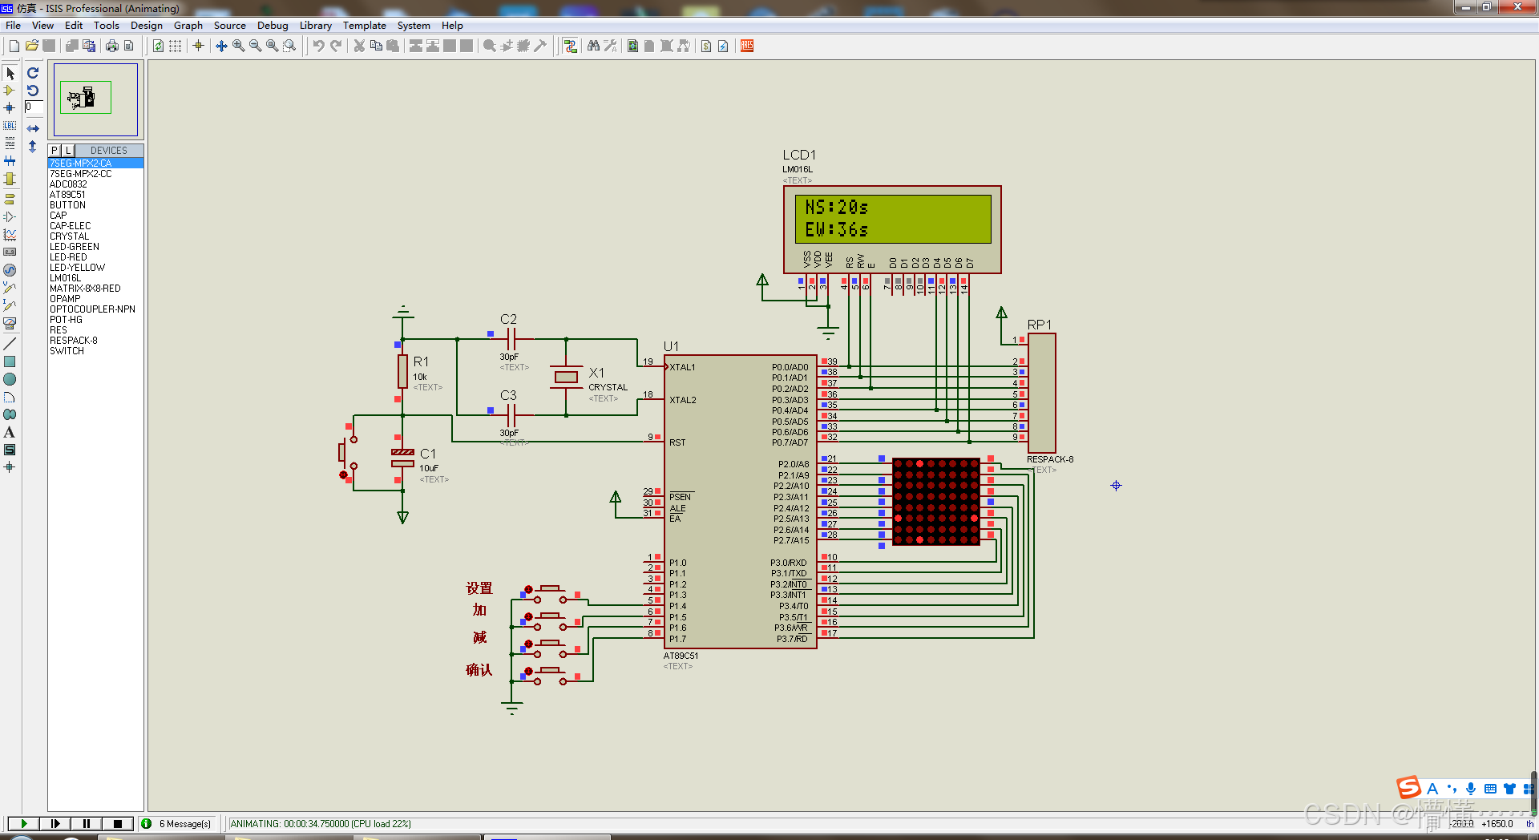Viewport: 1539px width, 840px height.
Task: Select the Selection Mode arrow tool
Action: pyautogui.click(x=10, y=73)
